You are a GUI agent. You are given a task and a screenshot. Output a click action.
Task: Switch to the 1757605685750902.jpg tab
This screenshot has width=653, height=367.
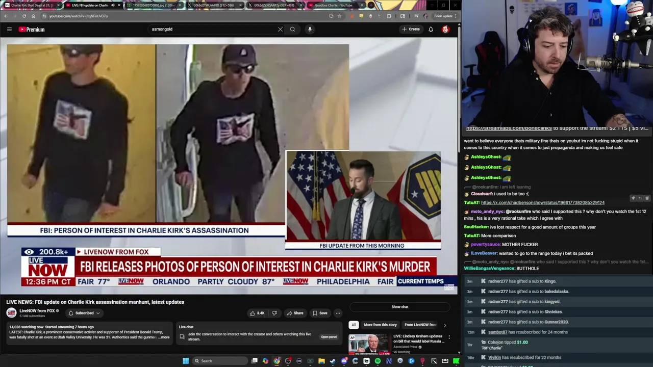153,5
